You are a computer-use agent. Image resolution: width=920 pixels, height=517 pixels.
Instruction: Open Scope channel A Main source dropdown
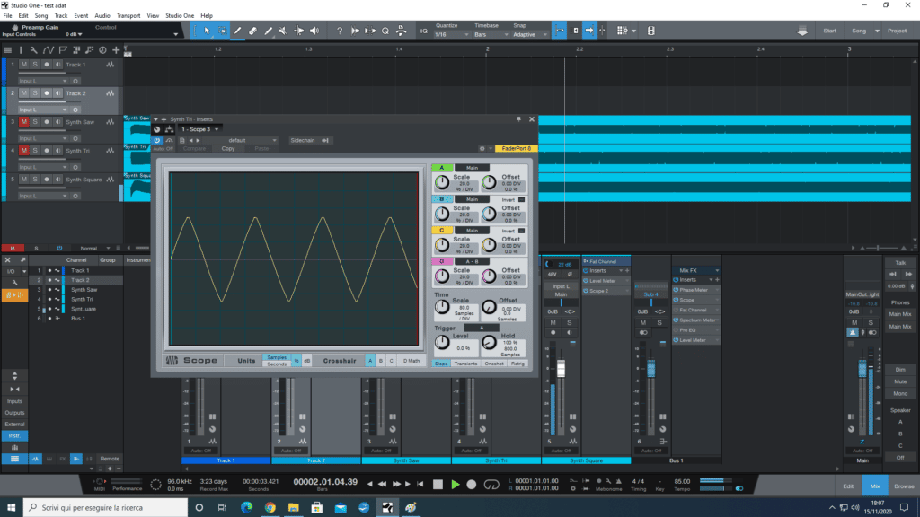472,168
